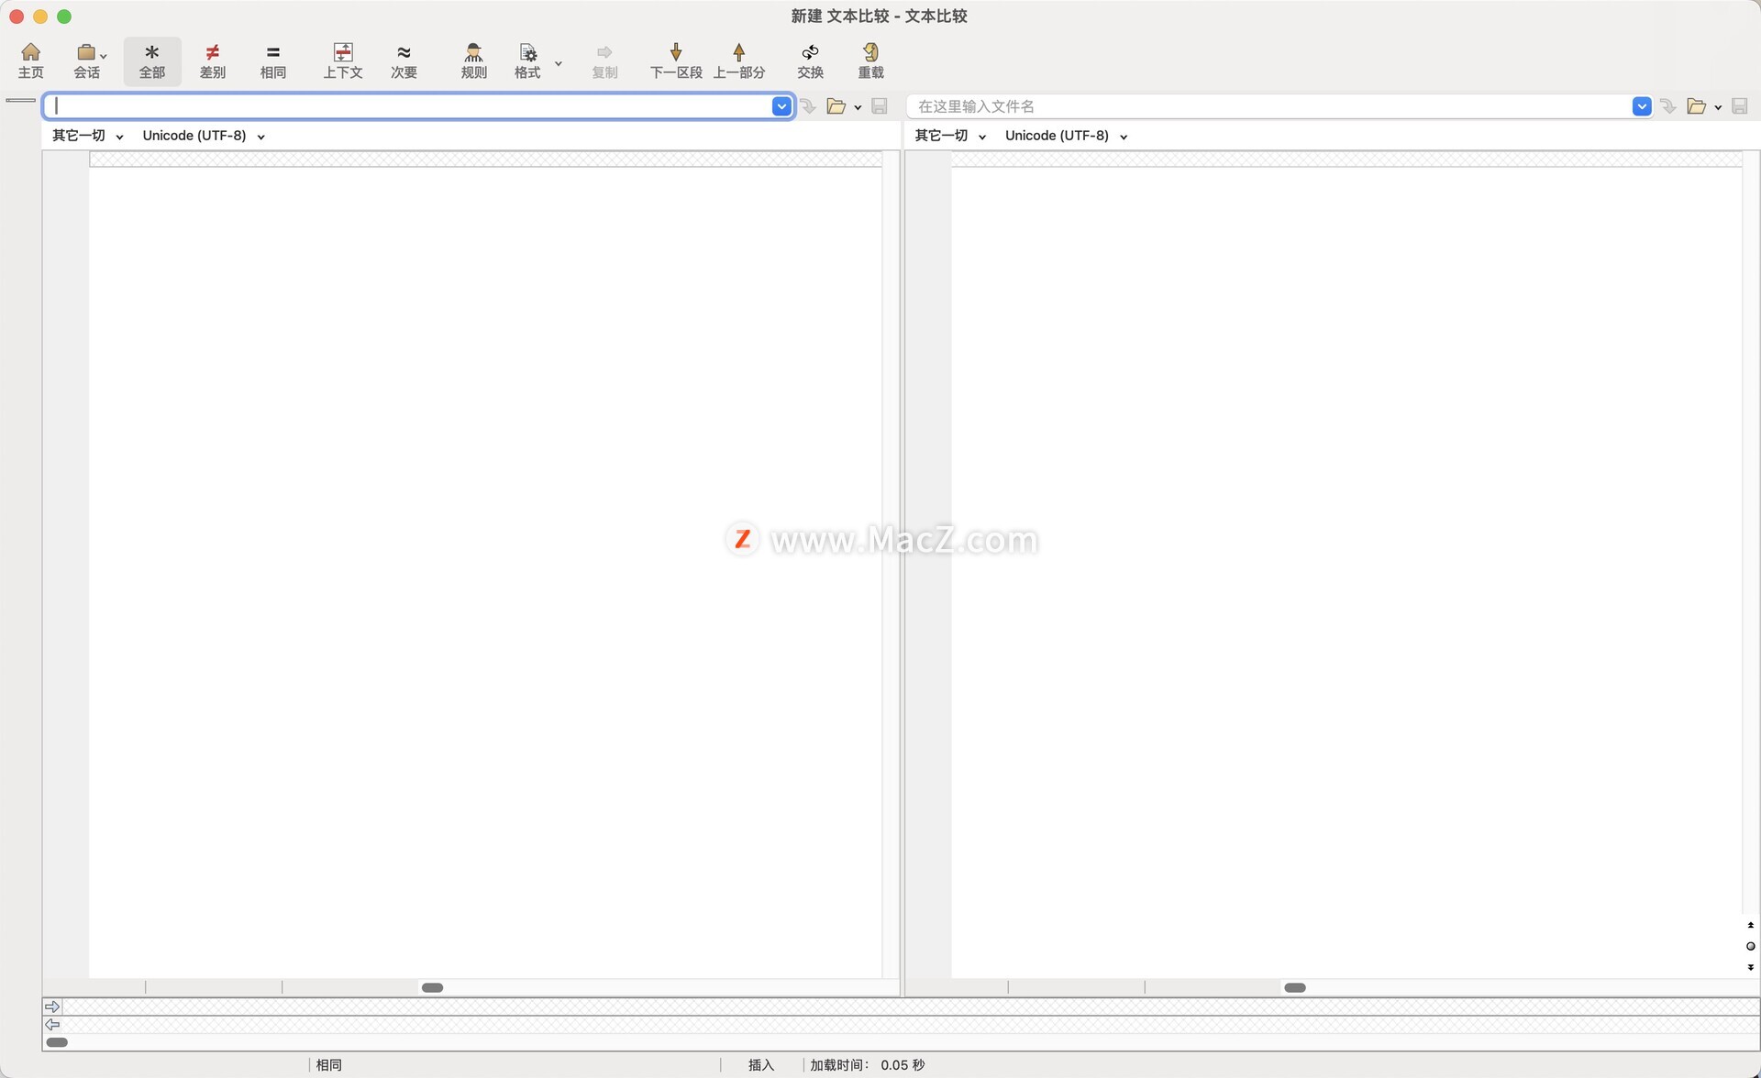Click 插入 insert mode status text
The height and width of the screenshot is (1078, 1761).
tap(761, 1065)
